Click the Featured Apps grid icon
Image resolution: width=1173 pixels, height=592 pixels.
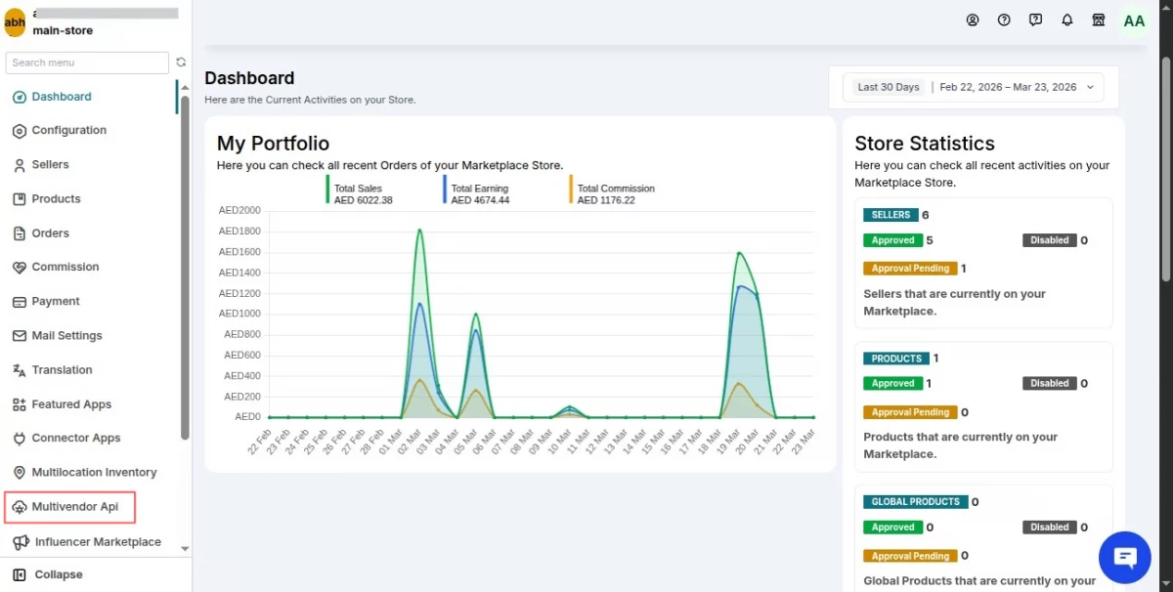[x=20, y=404]
